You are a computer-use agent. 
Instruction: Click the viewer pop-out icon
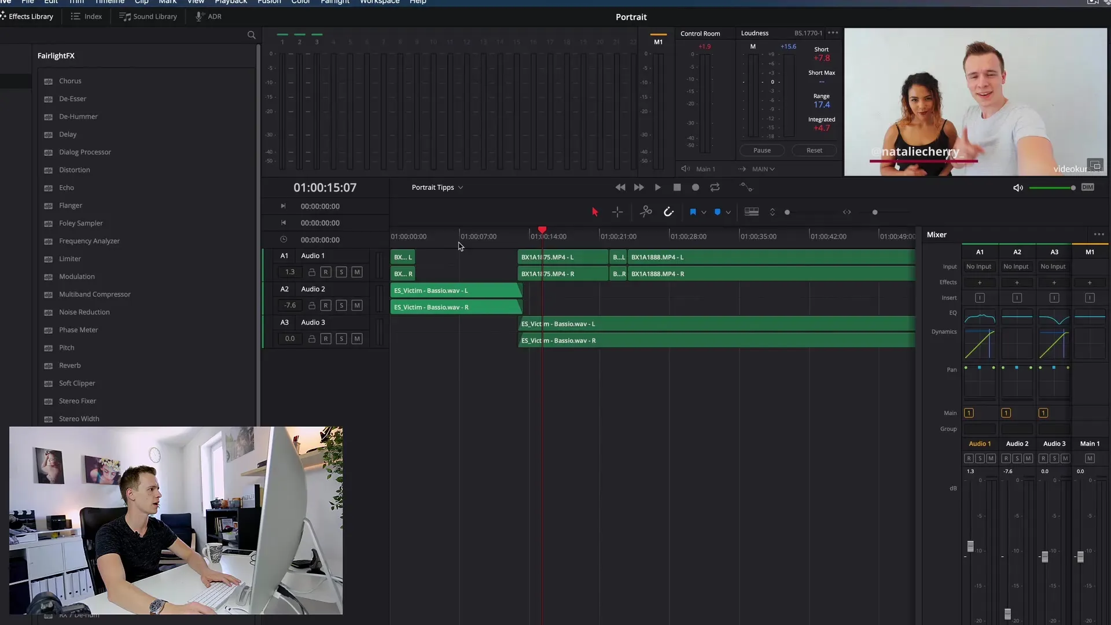click(1095, 166)
